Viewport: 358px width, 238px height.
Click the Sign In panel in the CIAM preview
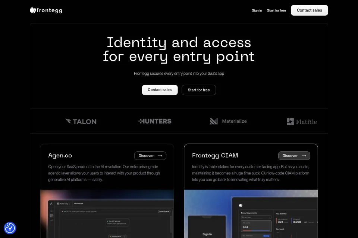(x=207, y=227)
